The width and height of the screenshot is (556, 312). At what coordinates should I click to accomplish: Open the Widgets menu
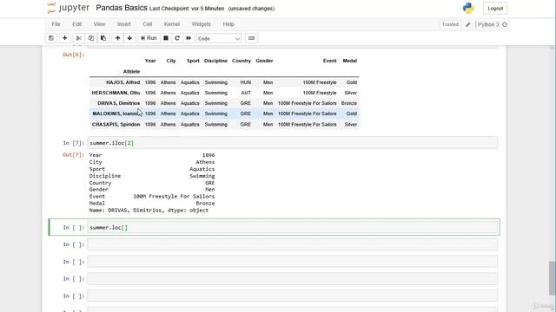click(x=201, y=24)
